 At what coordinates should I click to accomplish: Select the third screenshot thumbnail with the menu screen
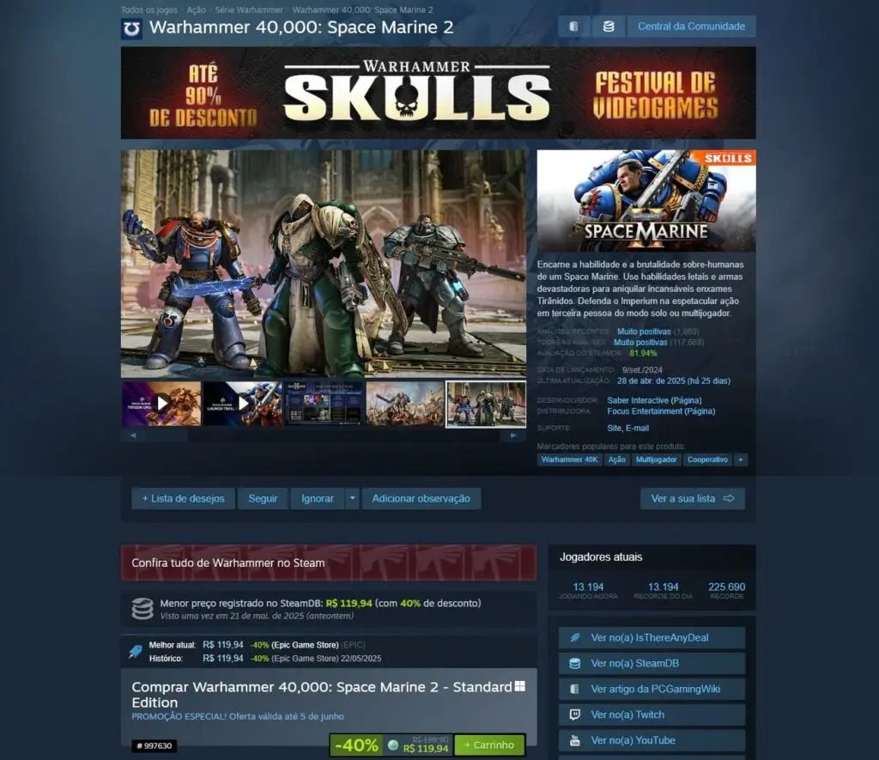(x=324, y=404)
